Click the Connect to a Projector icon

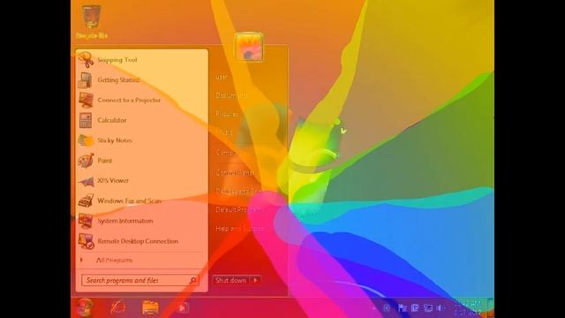[x=86, y=100]
